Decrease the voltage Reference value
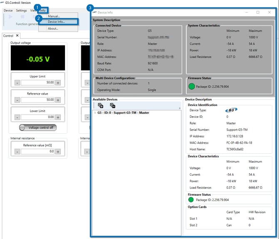279x239 pixels. point(17,100)
